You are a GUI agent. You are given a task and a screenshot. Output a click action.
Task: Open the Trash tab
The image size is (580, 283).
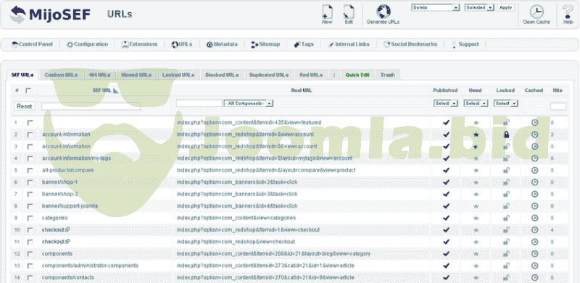[387, 75]
